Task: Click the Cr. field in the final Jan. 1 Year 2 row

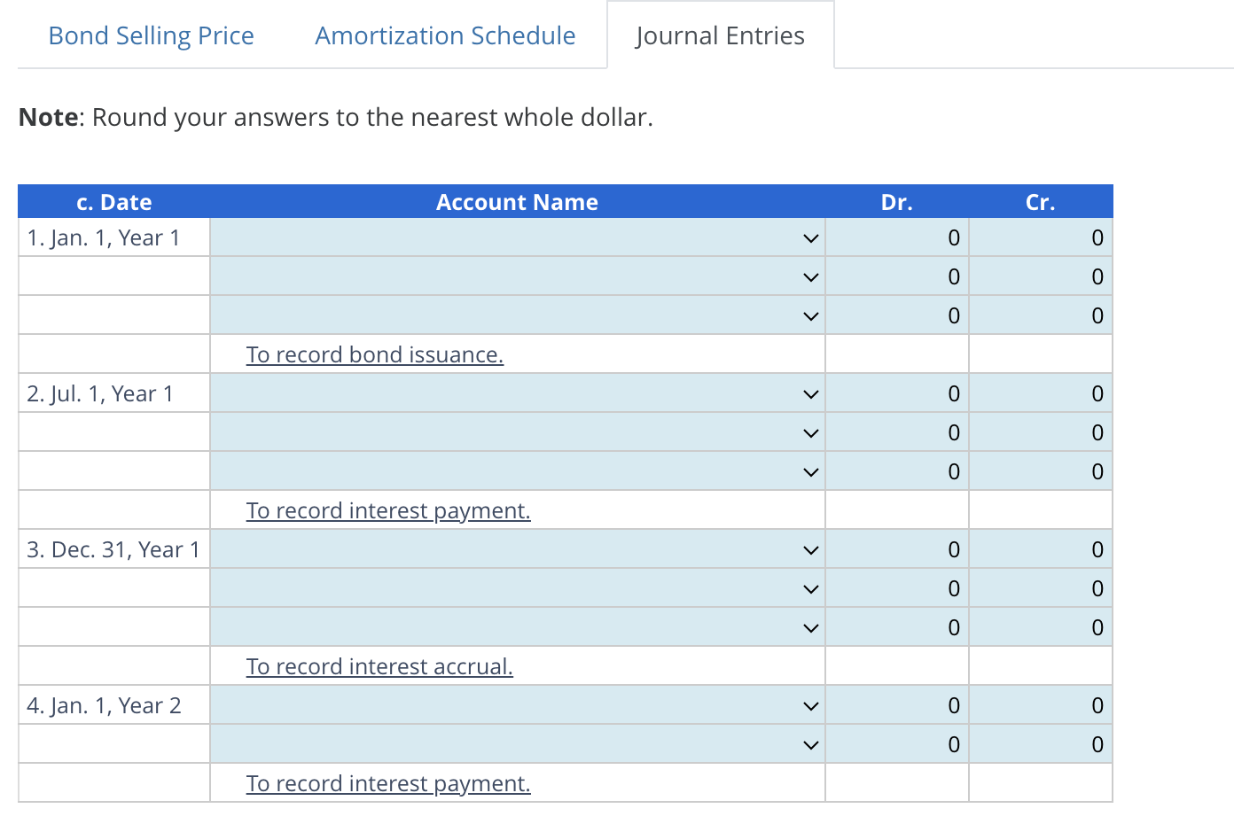Action: click(x=1040, y=744)
